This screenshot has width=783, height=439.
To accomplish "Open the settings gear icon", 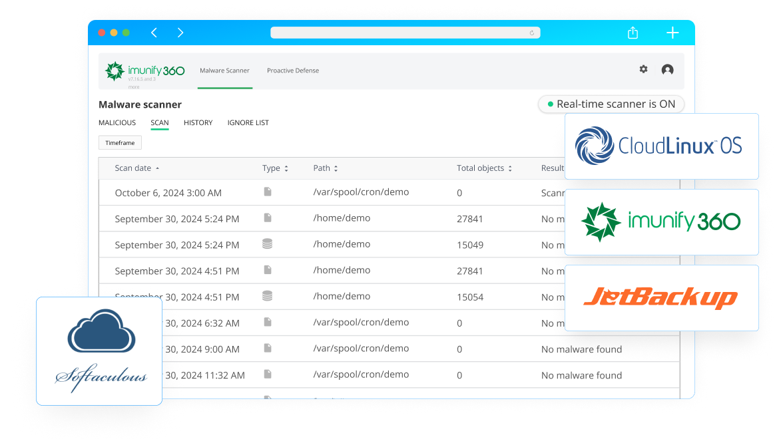I will click(x=643, y=69).
